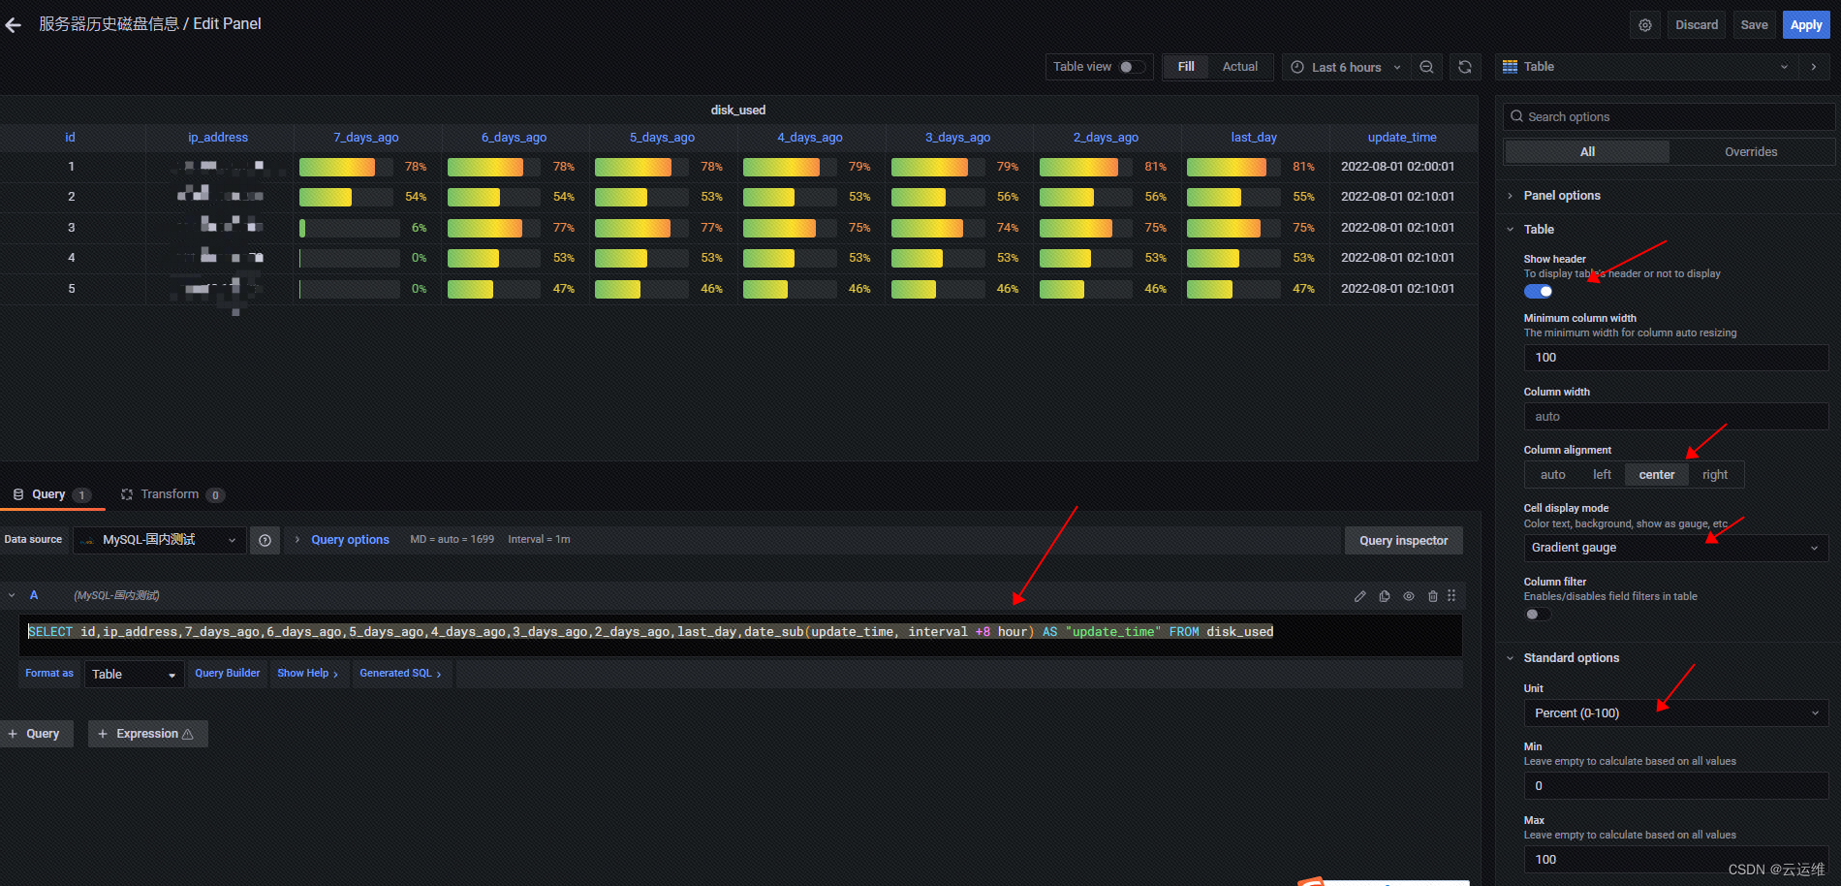Open Percent (0-100) unit dropdown
1841x886 pixels.
pos(1676,713)
